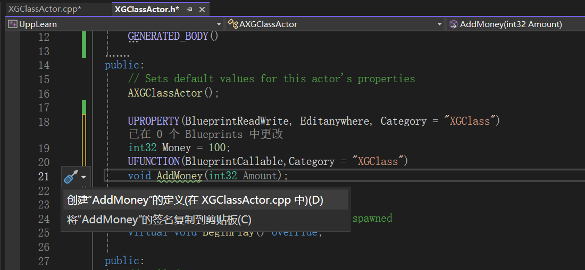
Task: Click the UPROPERTY macro on line 18
Action: pos(154,121)
